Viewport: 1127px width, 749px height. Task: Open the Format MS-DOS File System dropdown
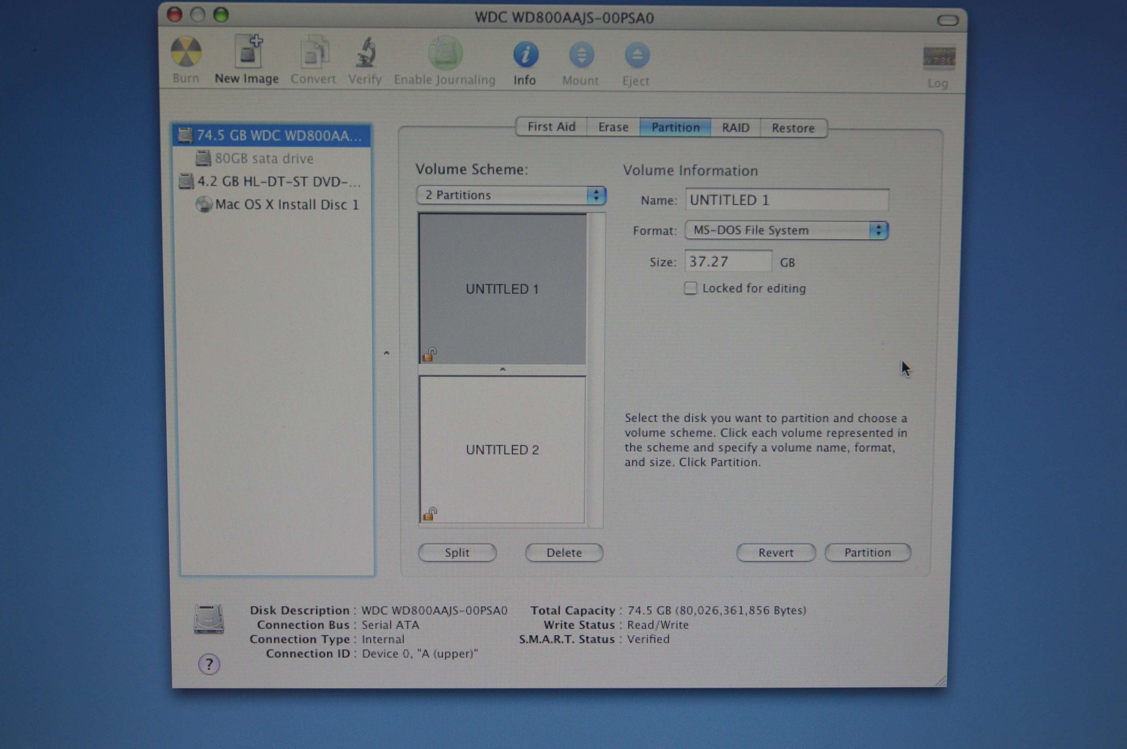pyautogui.click(x=786, y=230)
